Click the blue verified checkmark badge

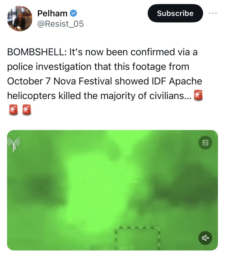point(74,13)
